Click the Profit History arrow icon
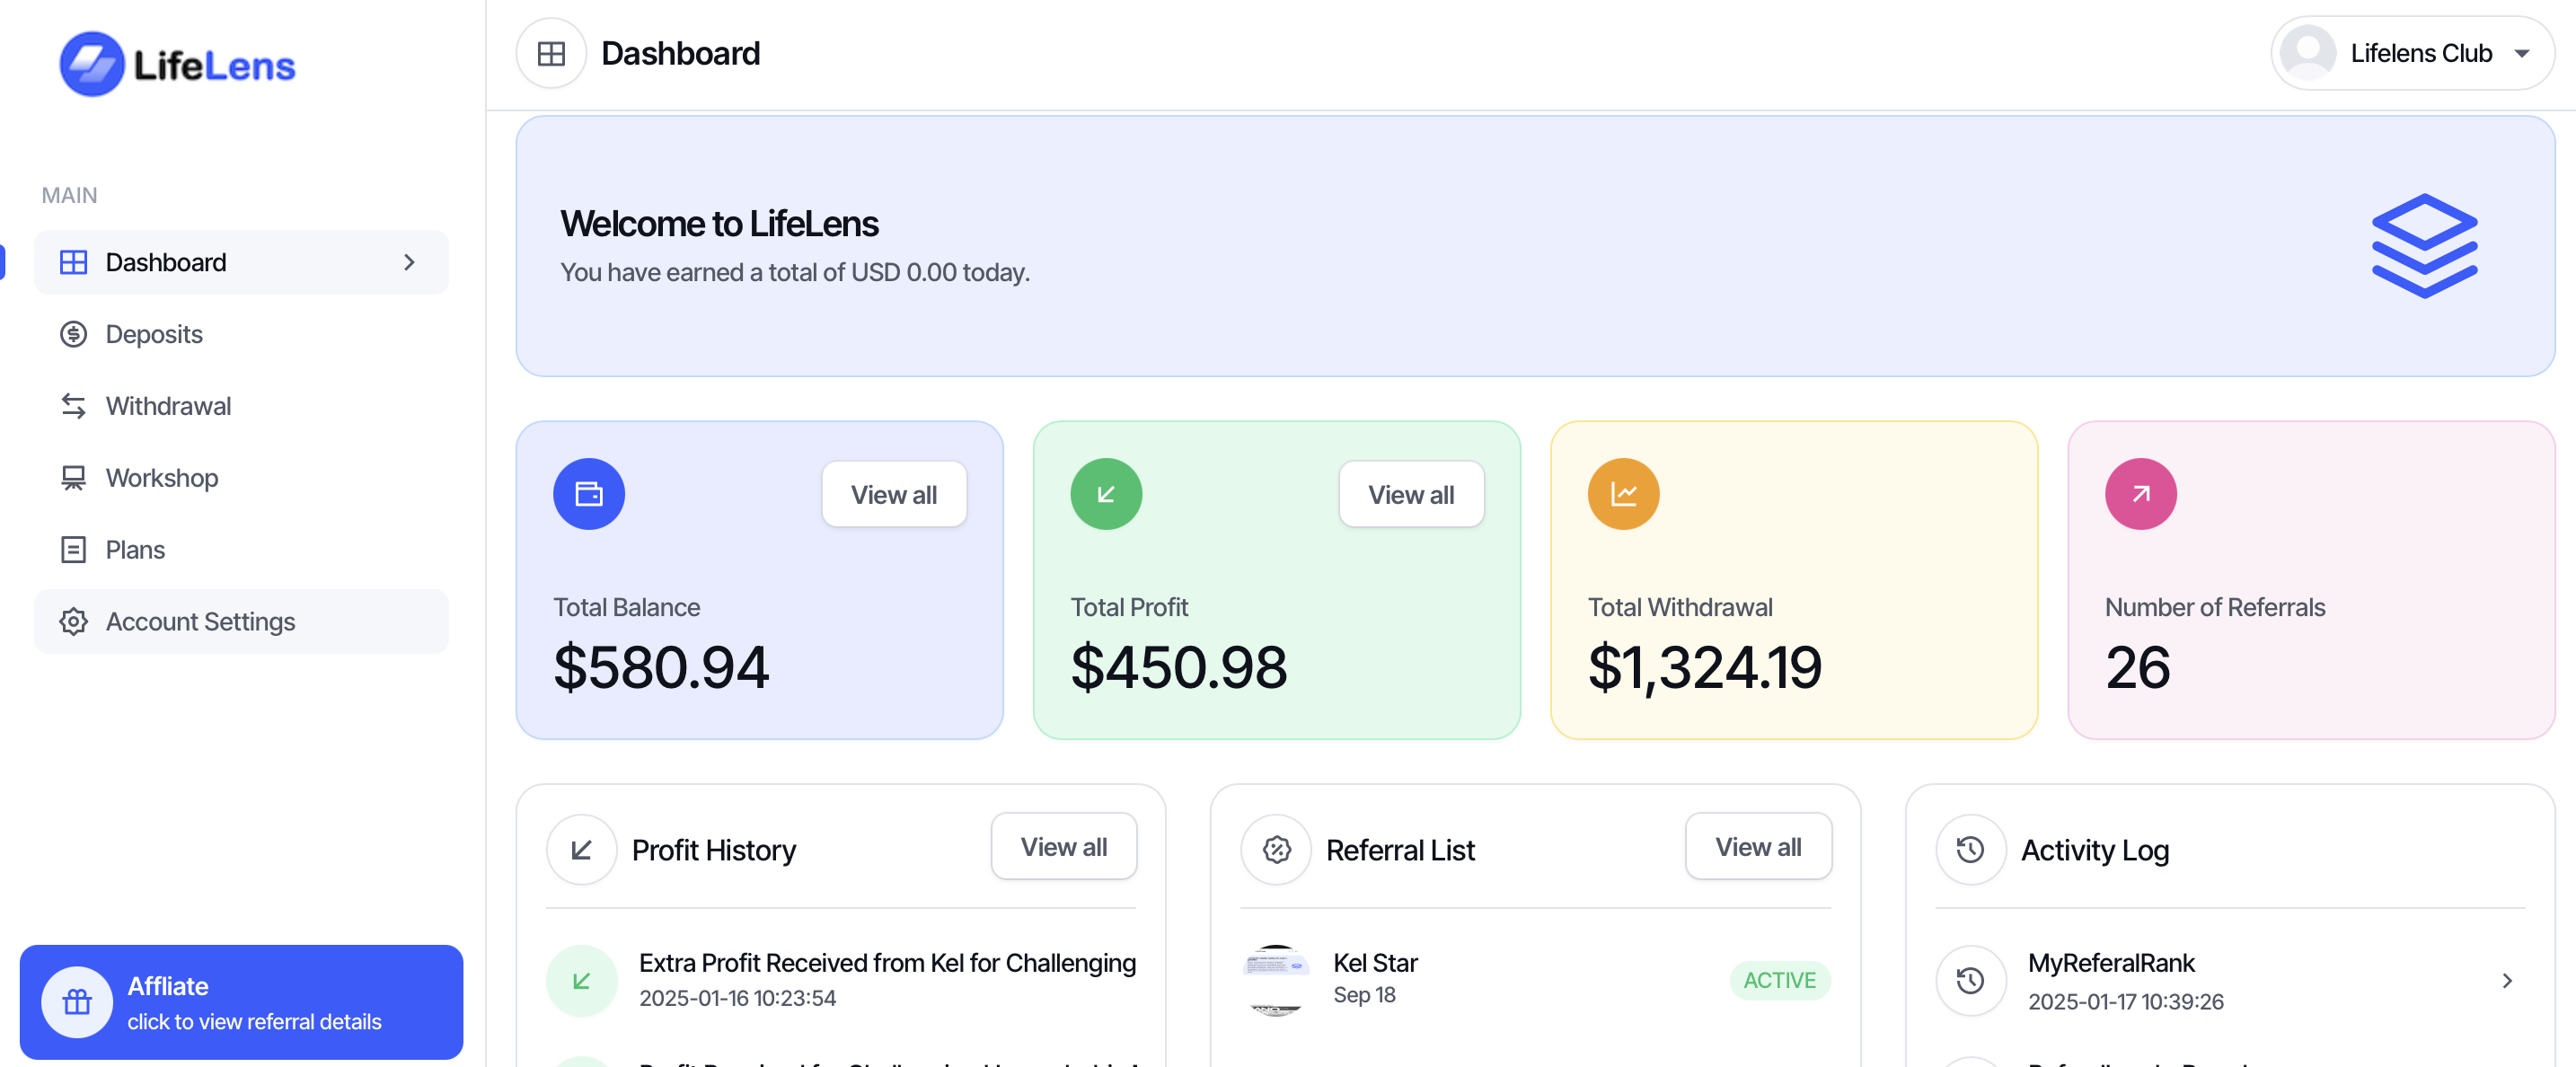This screenshot has width=2576, height=1067. click(x=581, y=850)
